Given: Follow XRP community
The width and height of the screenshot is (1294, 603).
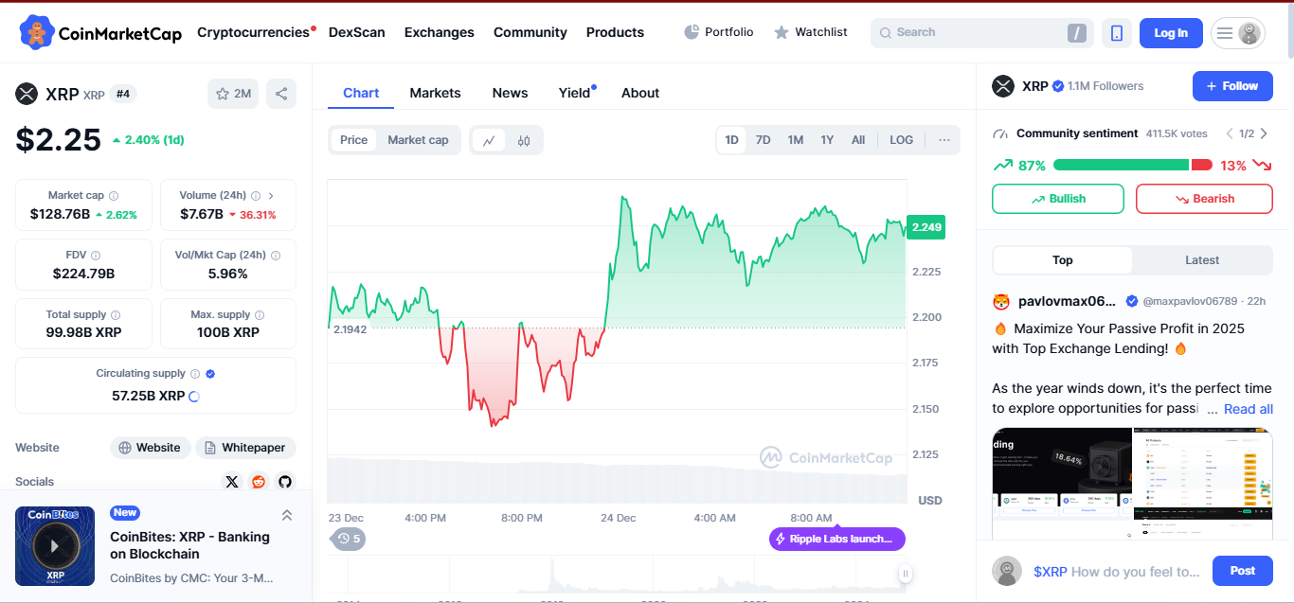Looking at the screenshot, I should click(x=1232, y=86).
